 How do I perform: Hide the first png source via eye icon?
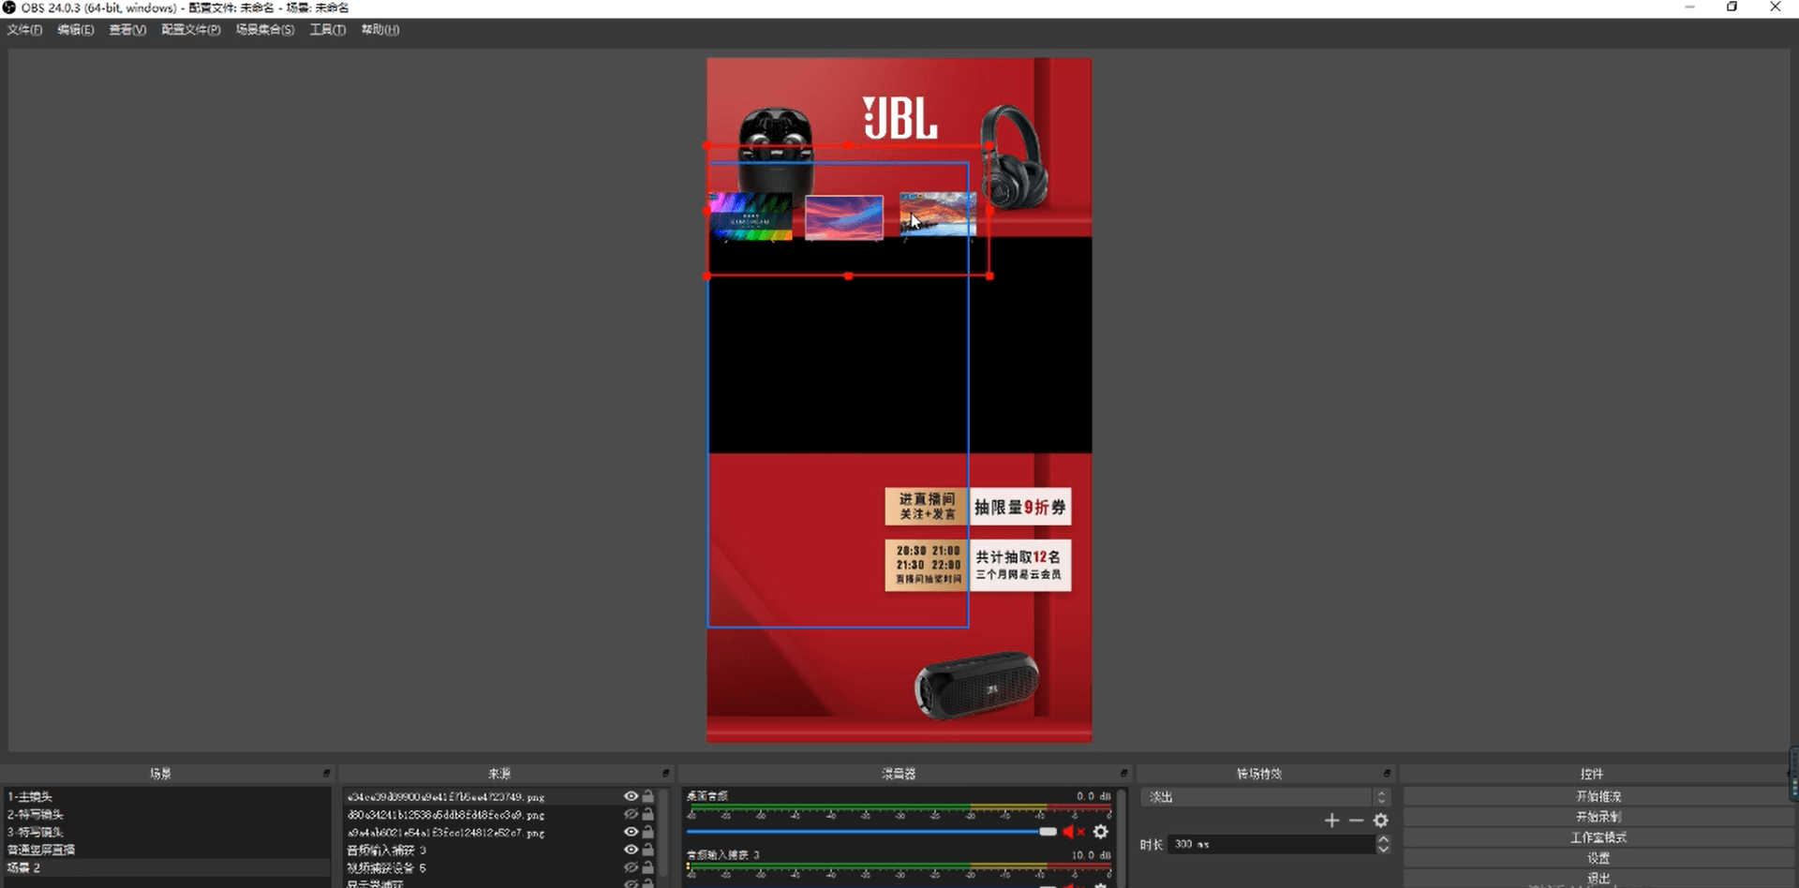point(631,796)
